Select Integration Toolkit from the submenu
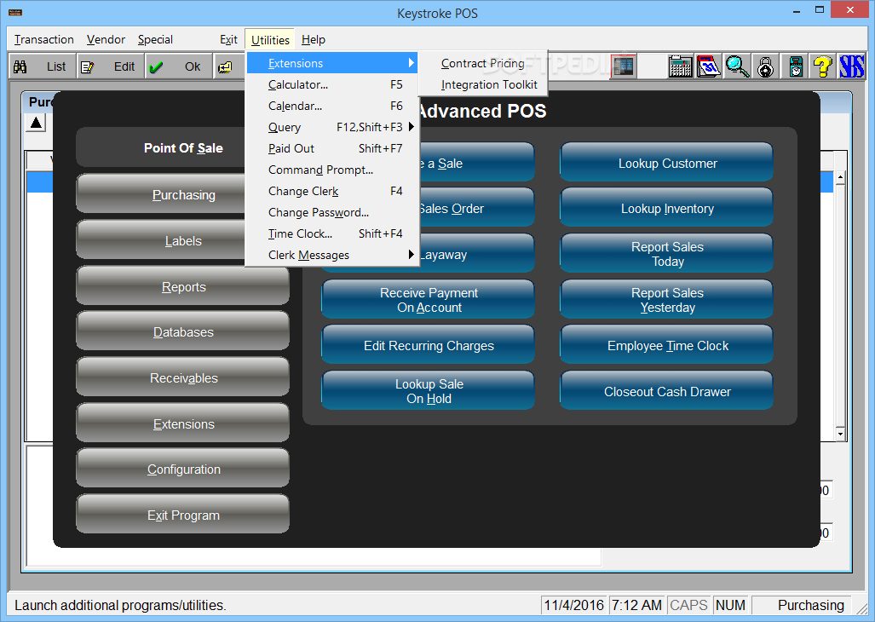 click(483, 85)
